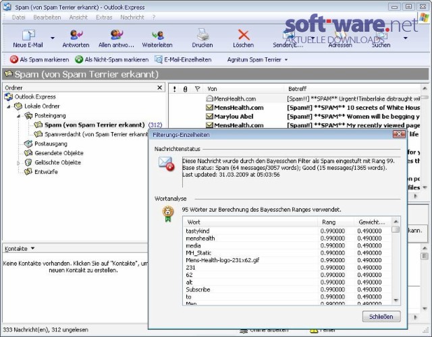Screen dimensions: 432x337
Task: Select the menshealth word row
Action: click(x=287, y=239)
